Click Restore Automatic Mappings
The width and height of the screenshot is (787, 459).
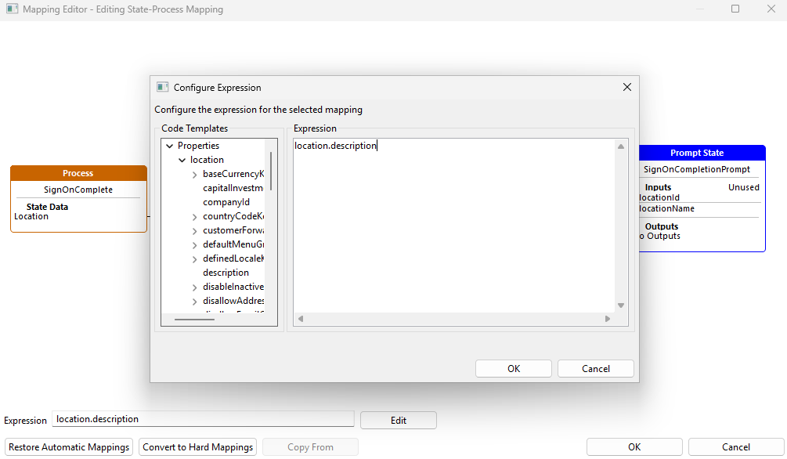pyautogui.click(x=68, y=446)
